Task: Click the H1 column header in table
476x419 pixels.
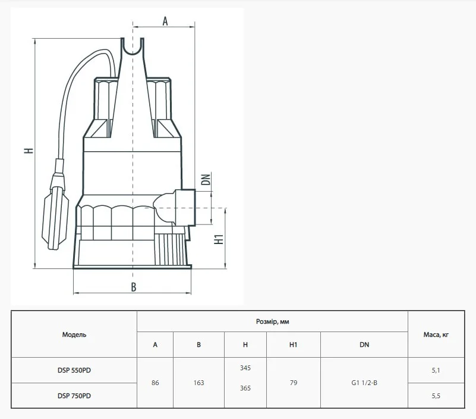Action: [x=293, y=345]
